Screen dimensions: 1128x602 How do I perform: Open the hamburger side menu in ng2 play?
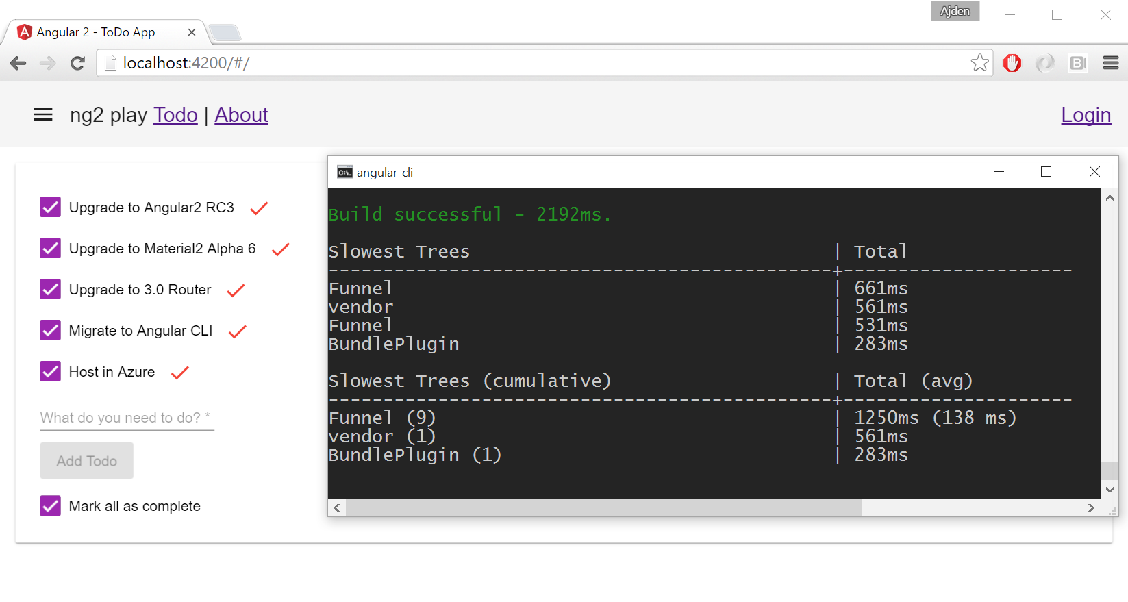(43, 114)
